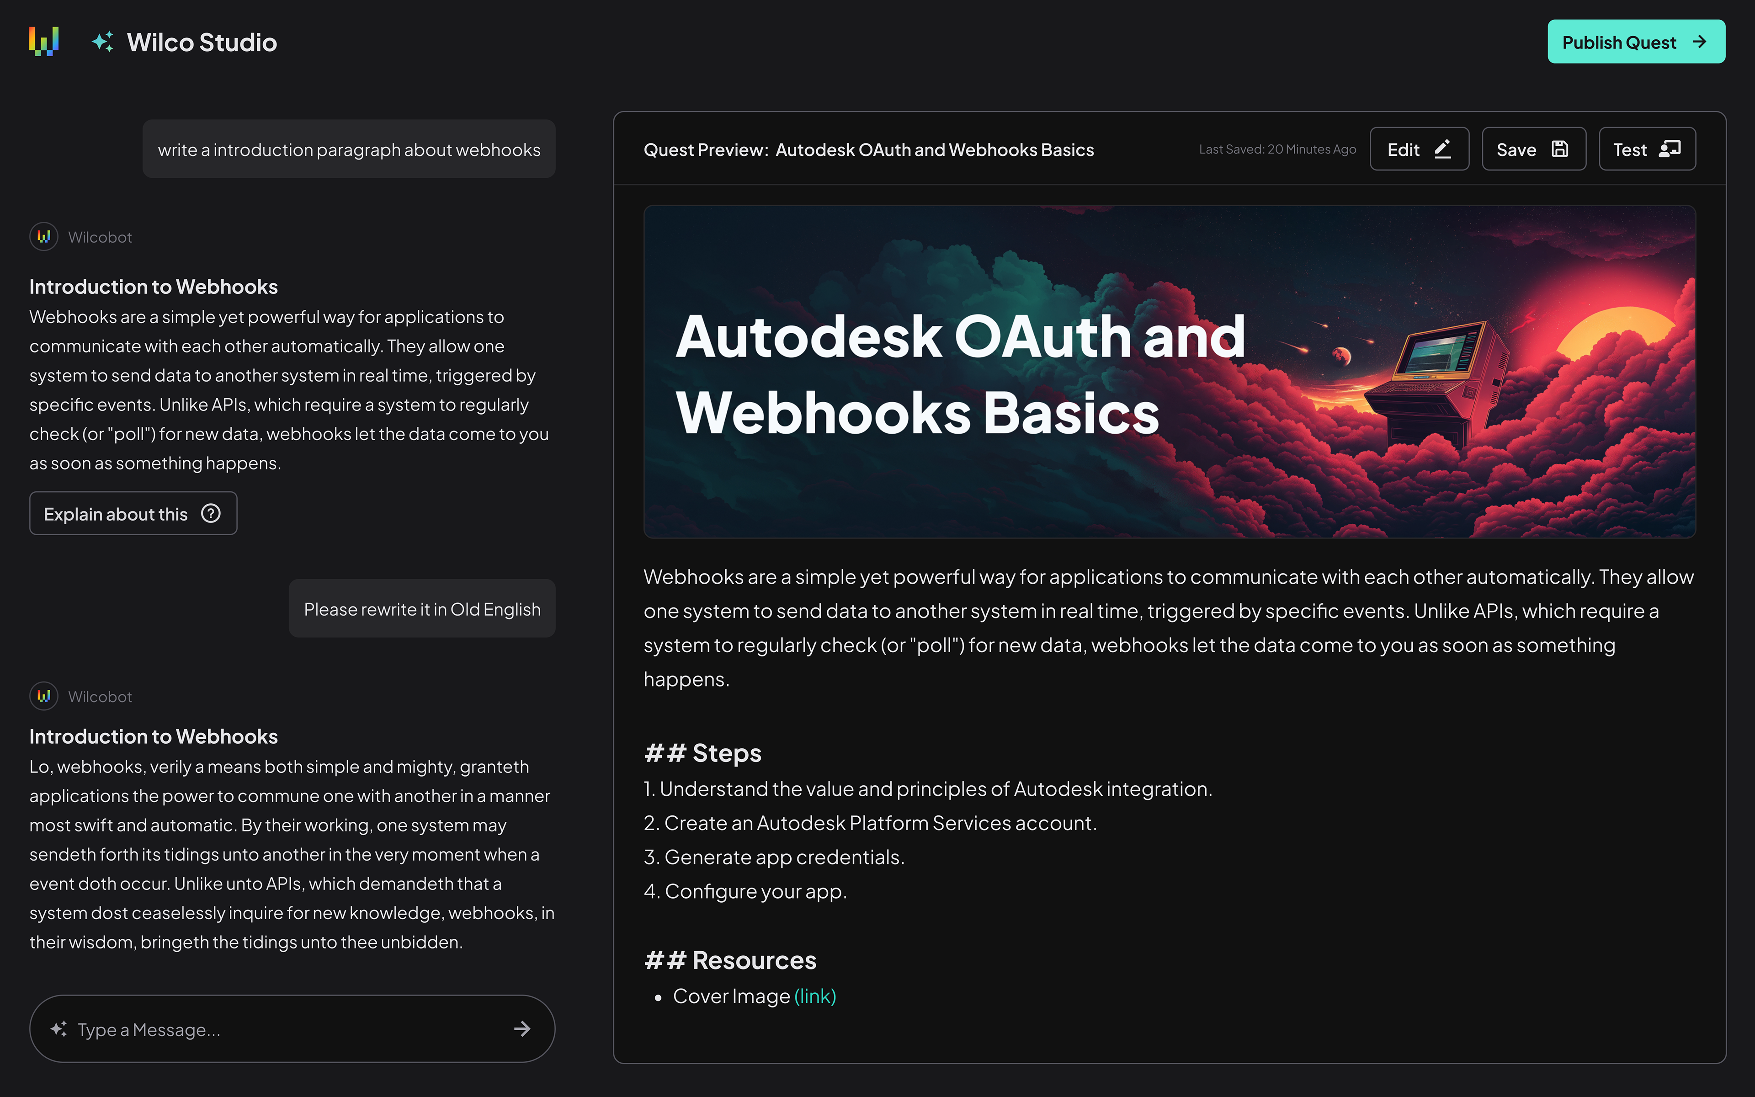Click step 'Understand the value and principles'
This screenshot has height=1097, width=1755.
click(x=927, y=789)
